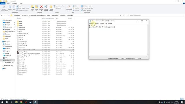The width and height of the screenshot is (185, 104).
Task: Open Fácil acceso dropdown
Action: [58, 8]
